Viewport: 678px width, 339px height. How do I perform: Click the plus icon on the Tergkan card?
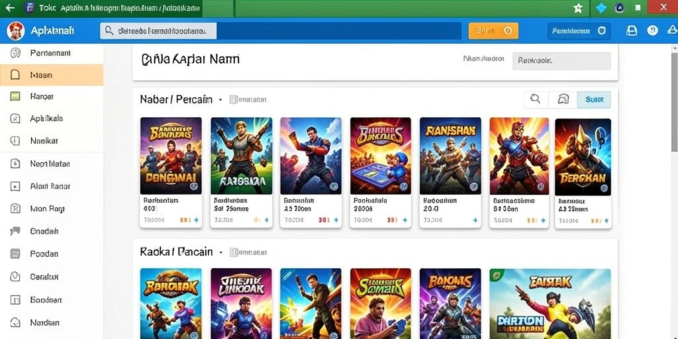point(607,220)
